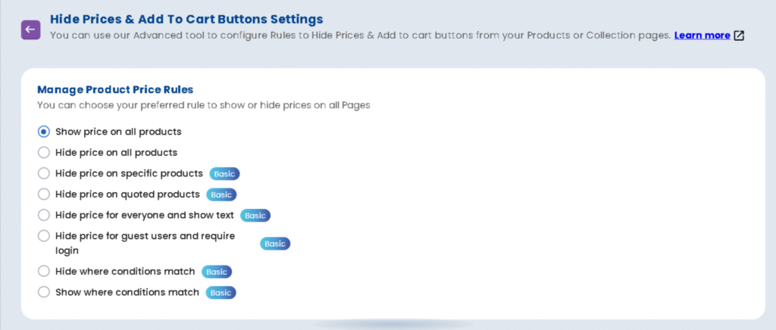The image size is (776, 330).
Task: Select Hide price for guest users option
Action: (44, 236)
